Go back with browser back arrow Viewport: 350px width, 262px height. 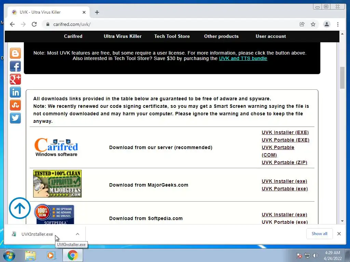pyautogui.click(x=12, y=24)
